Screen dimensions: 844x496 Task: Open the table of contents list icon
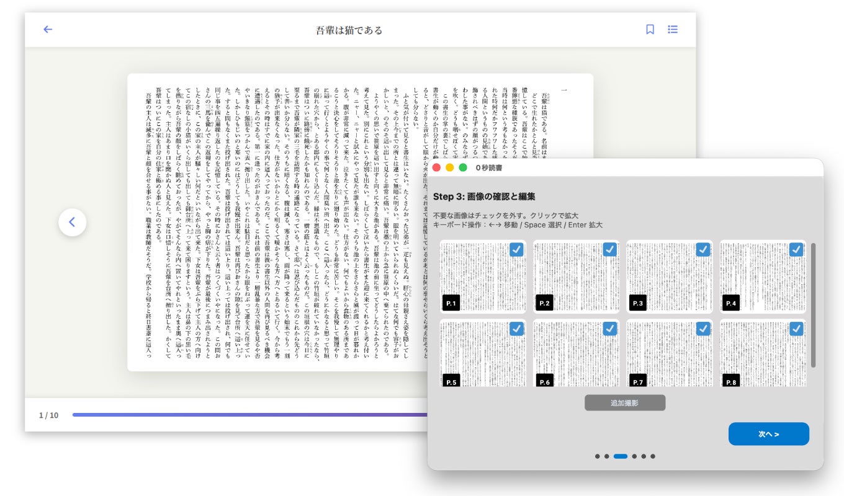[x=673, y=29]
